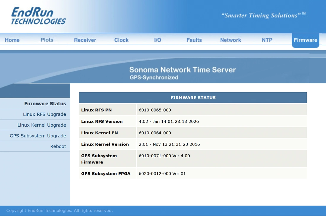Click the Linux Kernel PN label
Screen dimensions: 326x220
(x=99, y=133)
